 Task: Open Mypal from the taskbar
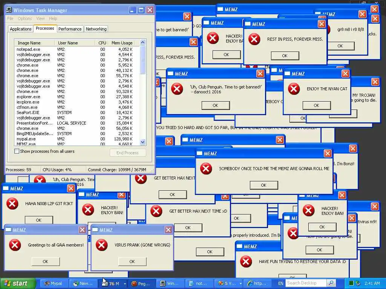coord(53,283)
